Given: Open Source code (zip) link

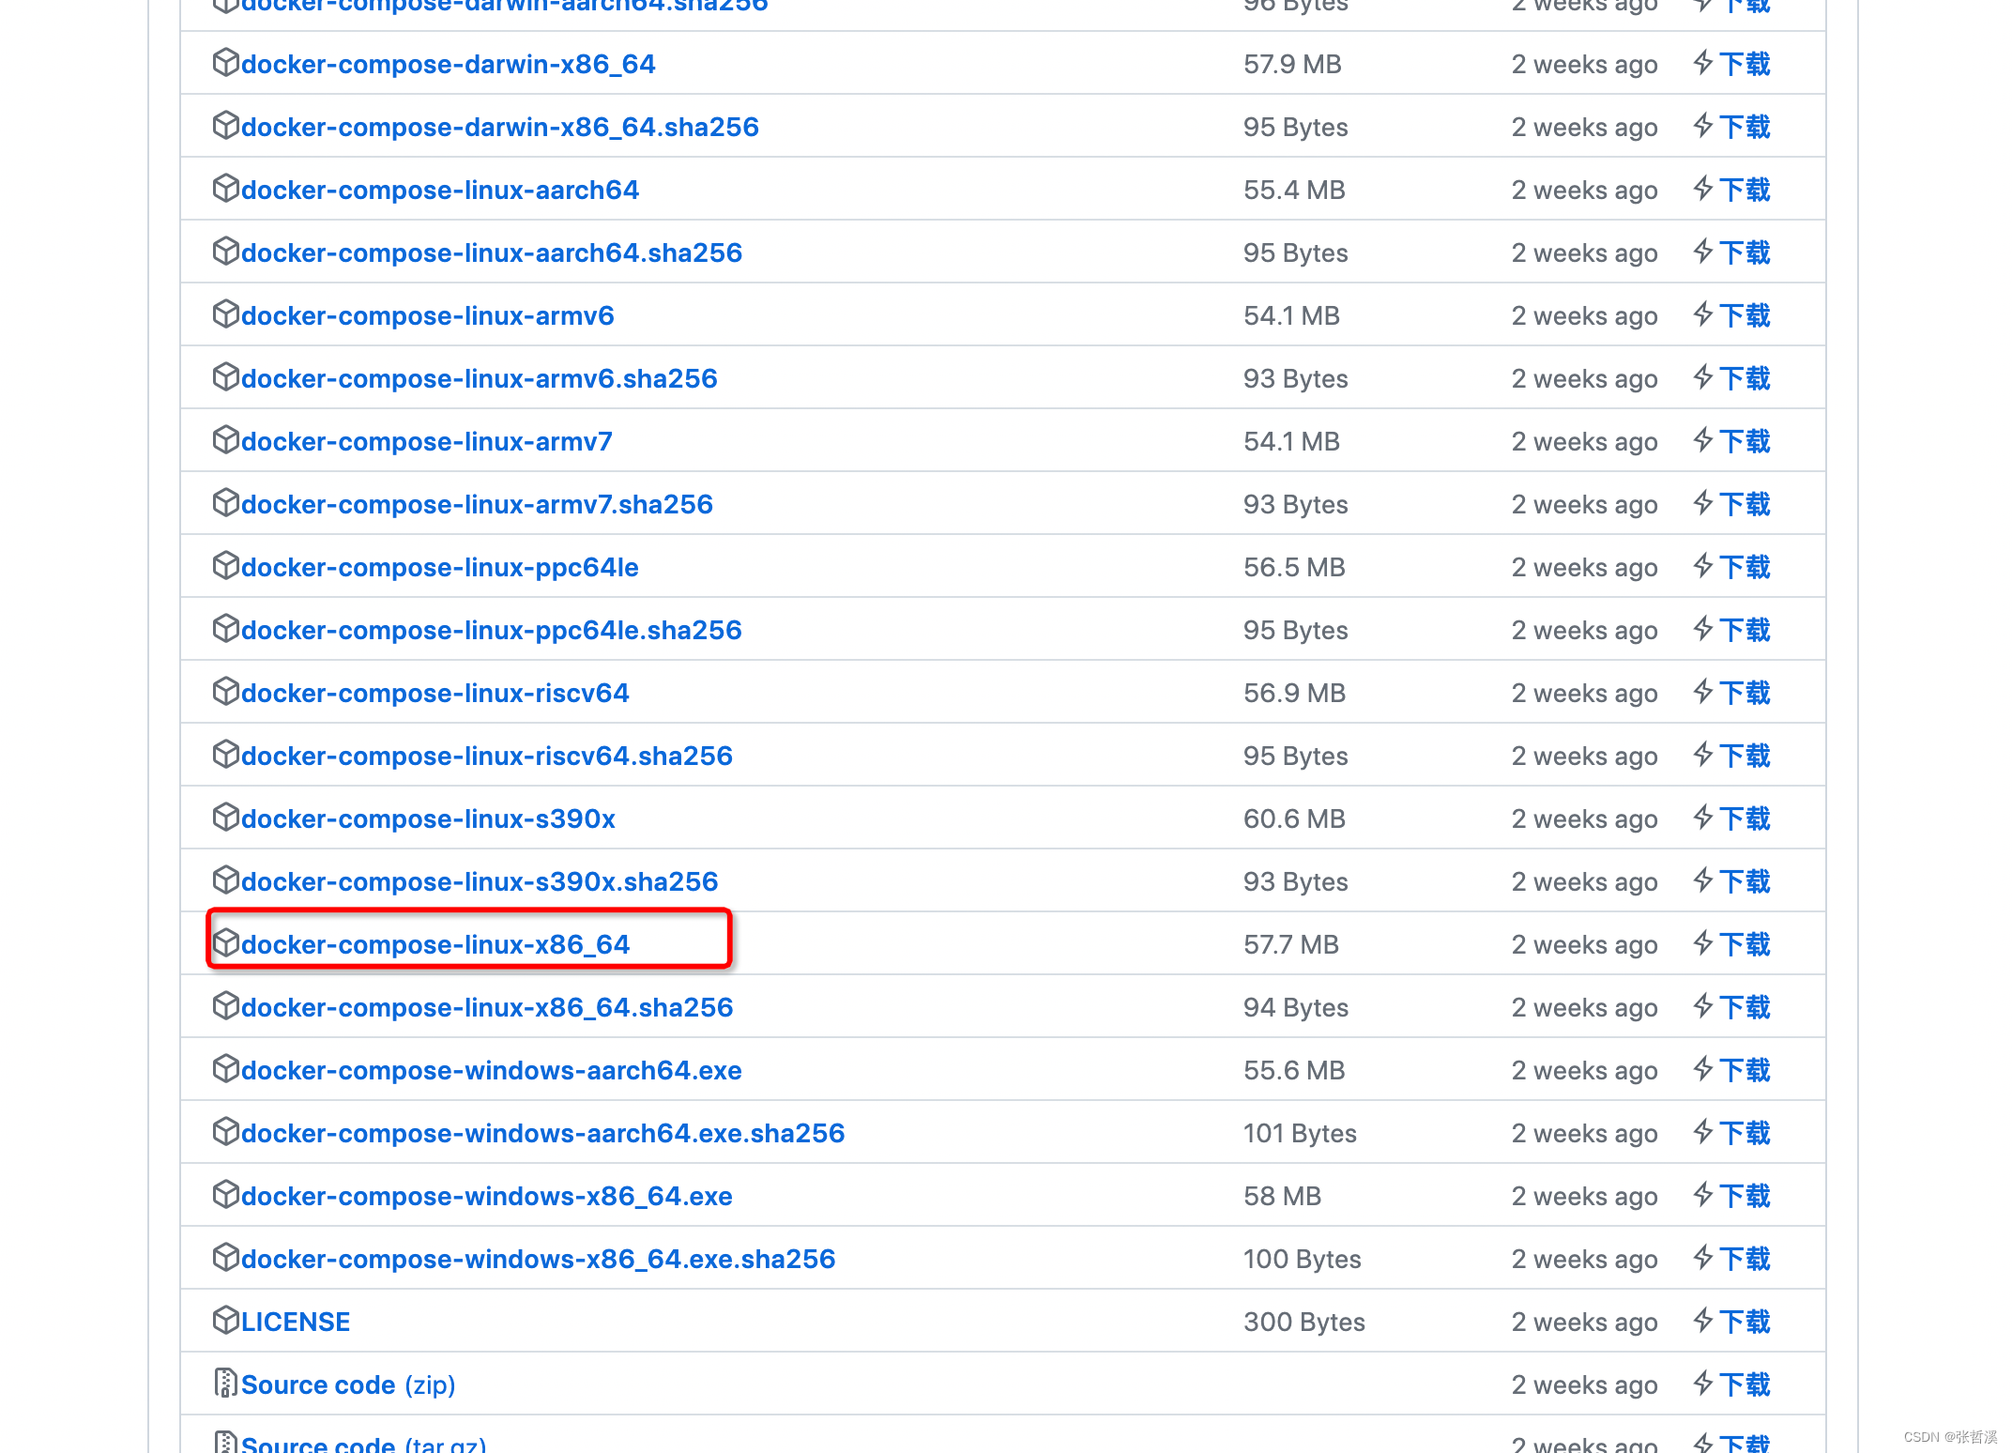Looking at the screenshot, I should tap(347, 1384).
